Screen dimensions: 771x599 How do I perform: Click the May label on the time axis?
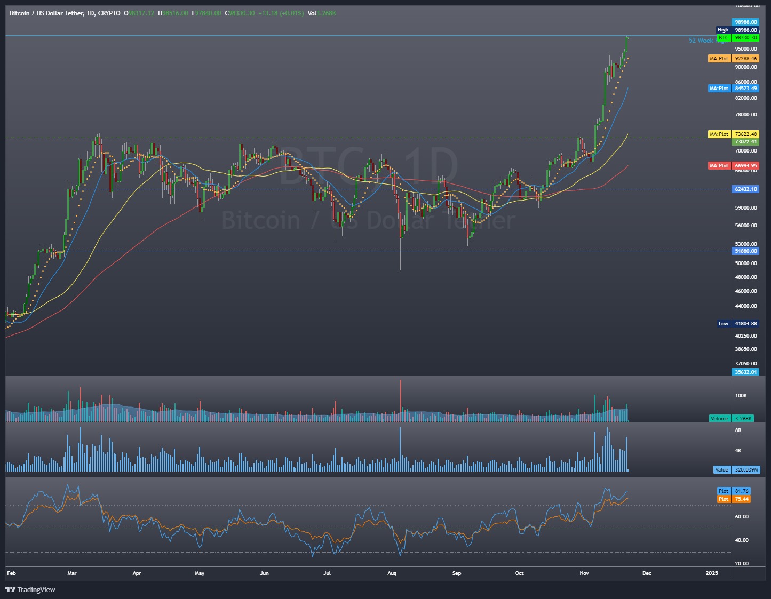coord(200,573)
